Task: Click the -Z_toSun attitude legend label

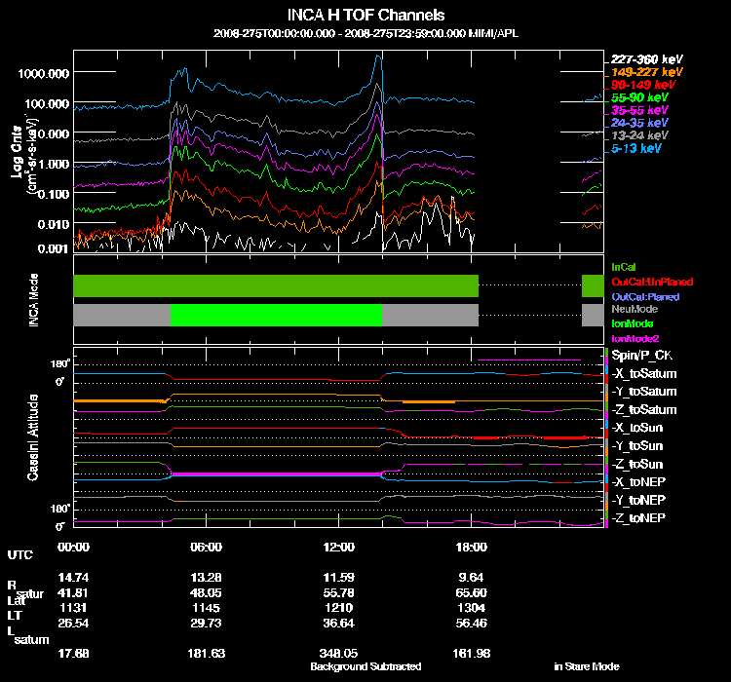Action: [637, 465]
